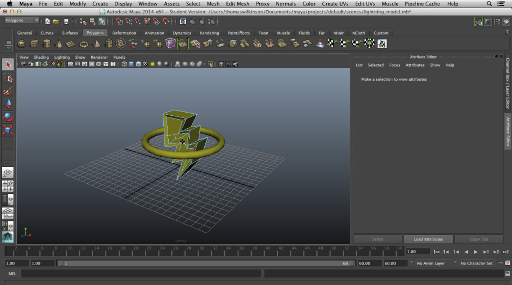Create a polygon pipe from shelf
This screenshot has width=512, height=285.
tap(109, 44)
